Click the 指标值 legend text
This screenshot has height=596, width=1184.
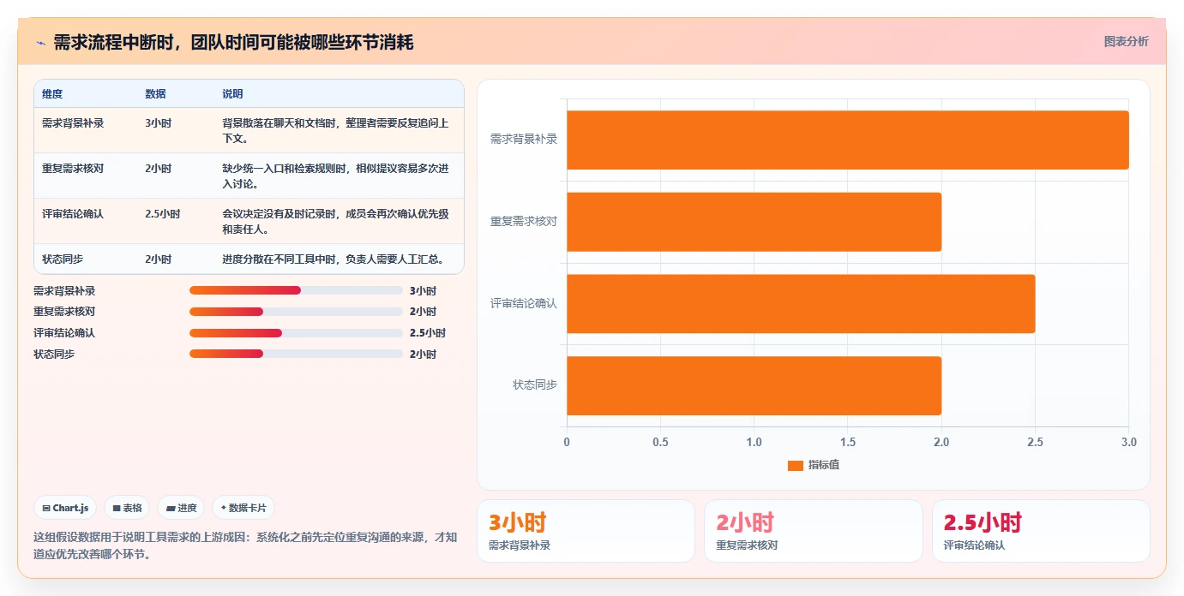(823, 465)
